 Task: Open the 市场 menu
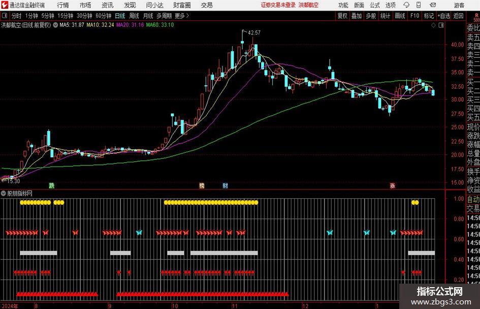85,5
